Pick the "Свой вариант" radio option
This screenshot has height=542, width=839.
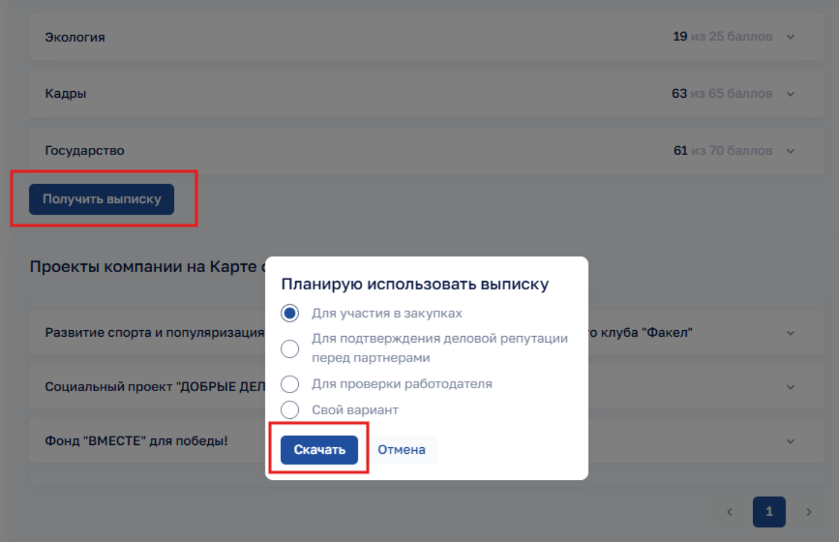[290, 409]
